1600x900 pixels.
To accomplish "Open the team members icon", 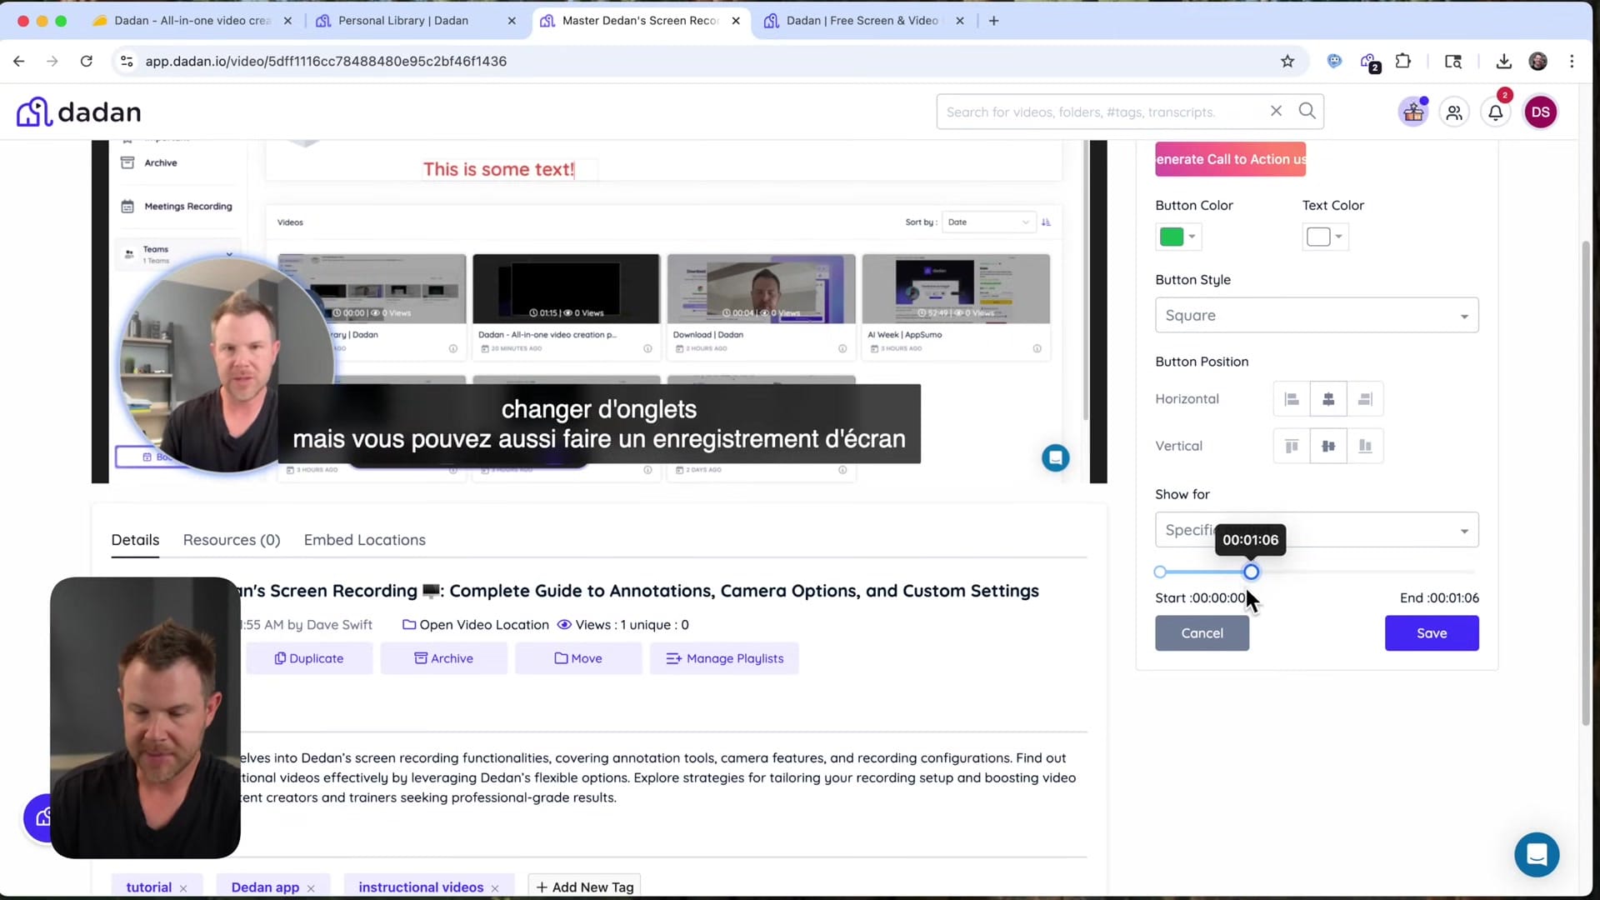I will click(1454, 112).
